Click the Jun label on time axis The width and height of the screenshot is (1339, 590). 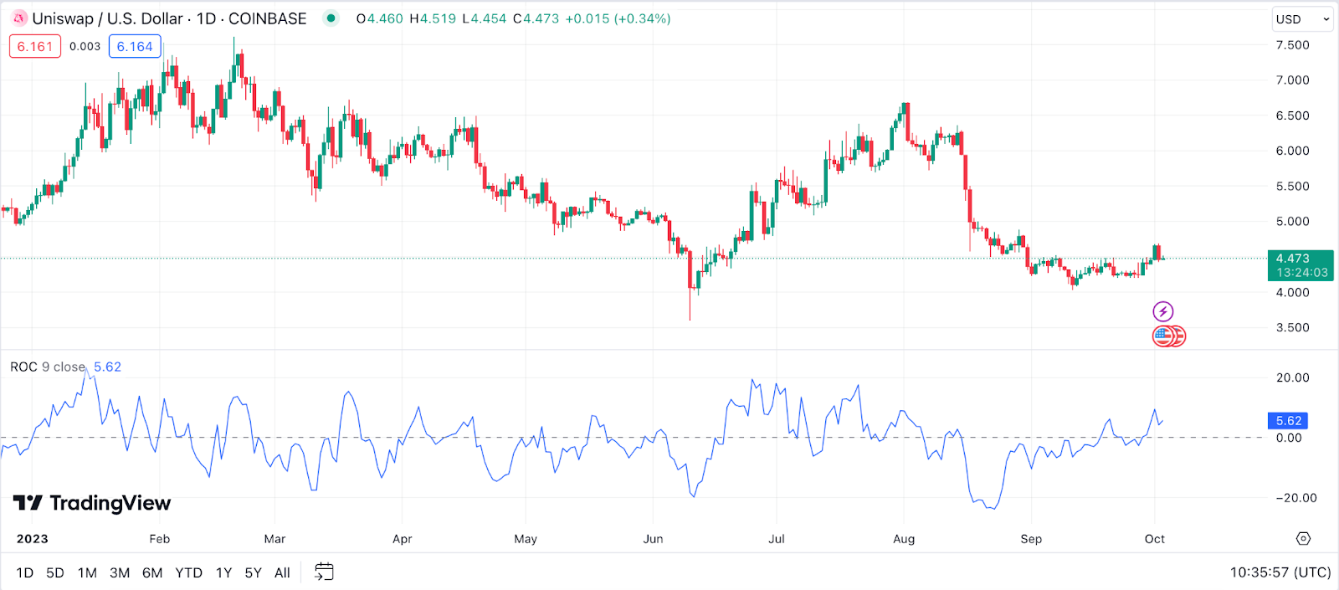pyautogui.click(x=653, y=539)
